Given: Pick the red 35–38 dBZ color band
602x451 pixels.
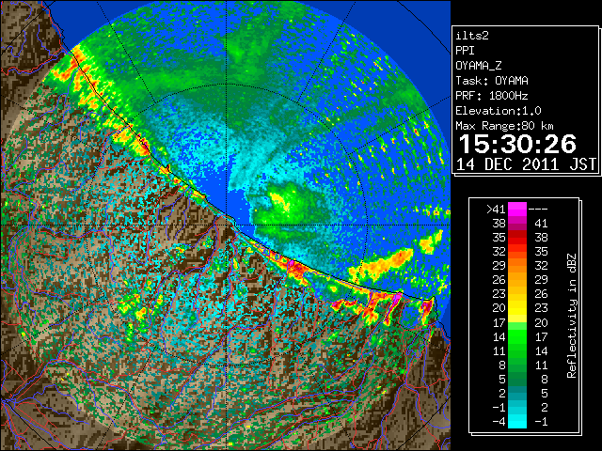Looking at the screenshot, I should click(x=517, y=238).
